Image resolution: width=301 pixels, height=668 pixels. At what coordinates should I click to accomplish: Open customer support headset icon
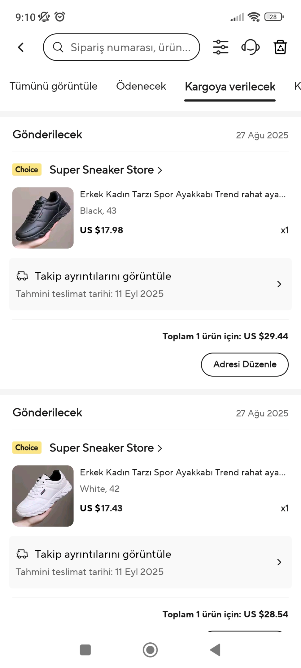point(250,47)
